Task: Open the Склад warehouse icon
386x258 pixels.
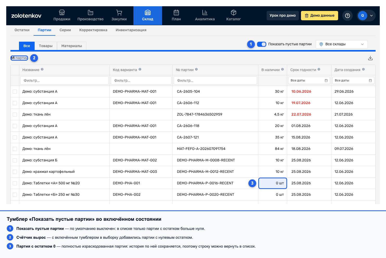Action: coord(148,12)
